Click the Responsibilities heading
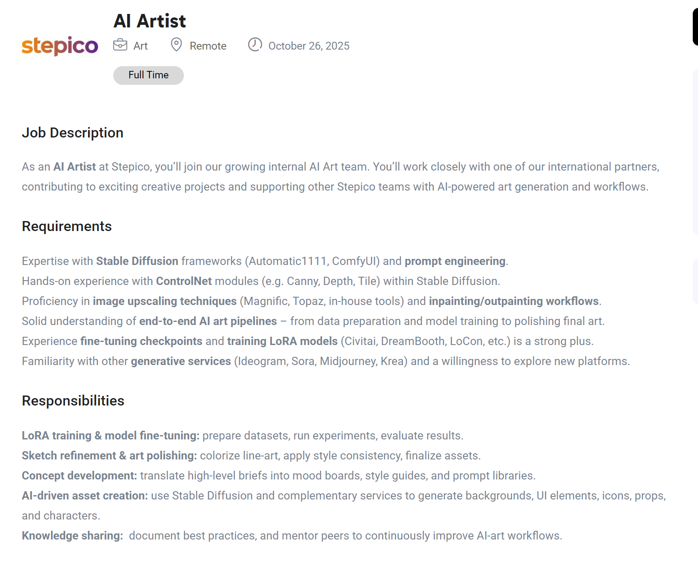The height and width of the screenshot is (563, 698). click(73, 401)
